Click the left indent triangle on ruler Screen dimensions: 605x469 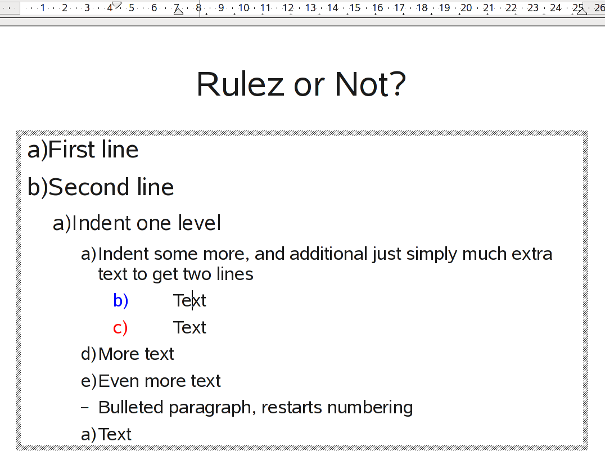pyautogui.click(x=178, y=11)
